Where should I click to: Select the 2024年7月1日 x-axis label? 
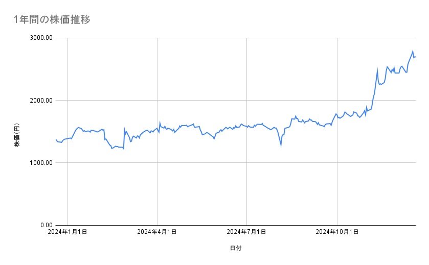(x=247, y=232)
